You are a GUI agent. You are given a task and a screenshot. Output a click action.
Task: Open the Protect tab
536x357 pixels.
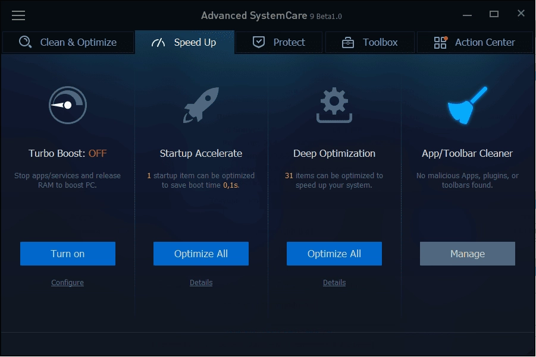[x=279, y=42]
